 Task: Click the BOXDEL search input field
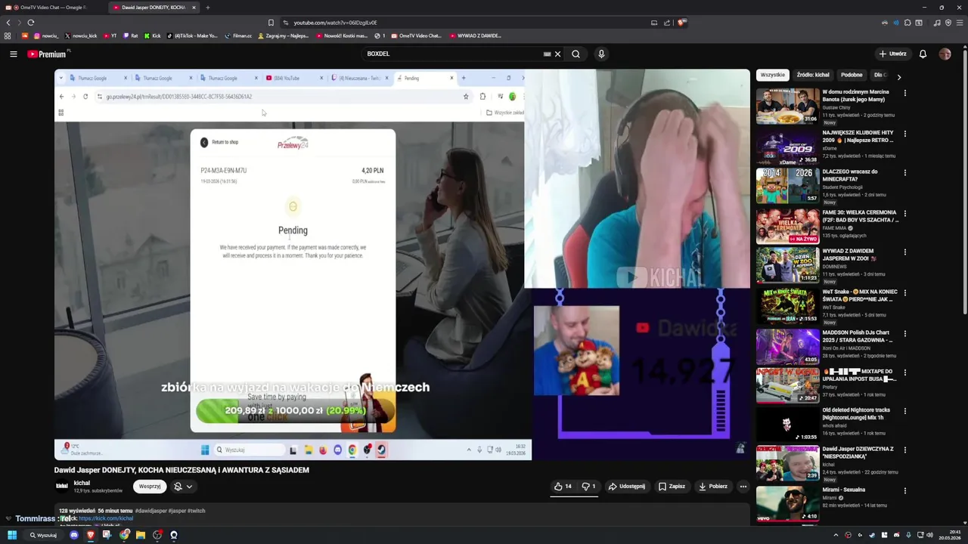pos(454,54)
